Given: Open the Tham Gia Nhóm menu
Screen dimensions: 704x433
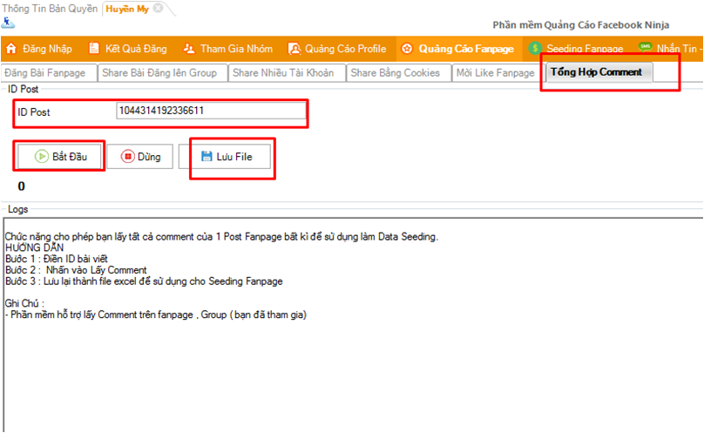Looking at the screenshot, I should coord(228,49).
